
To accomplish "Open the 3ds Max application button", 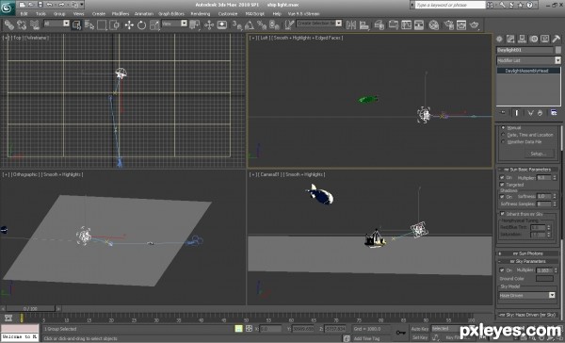I will coord(8,8).
